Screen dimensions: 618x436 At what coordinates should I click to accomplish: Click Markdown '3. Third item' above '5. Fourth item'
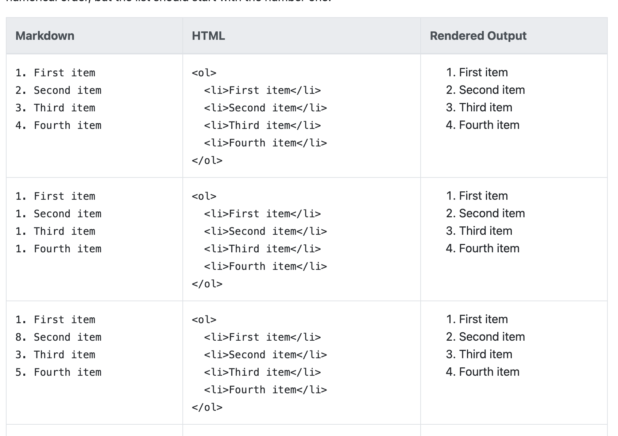coord(55,355)
